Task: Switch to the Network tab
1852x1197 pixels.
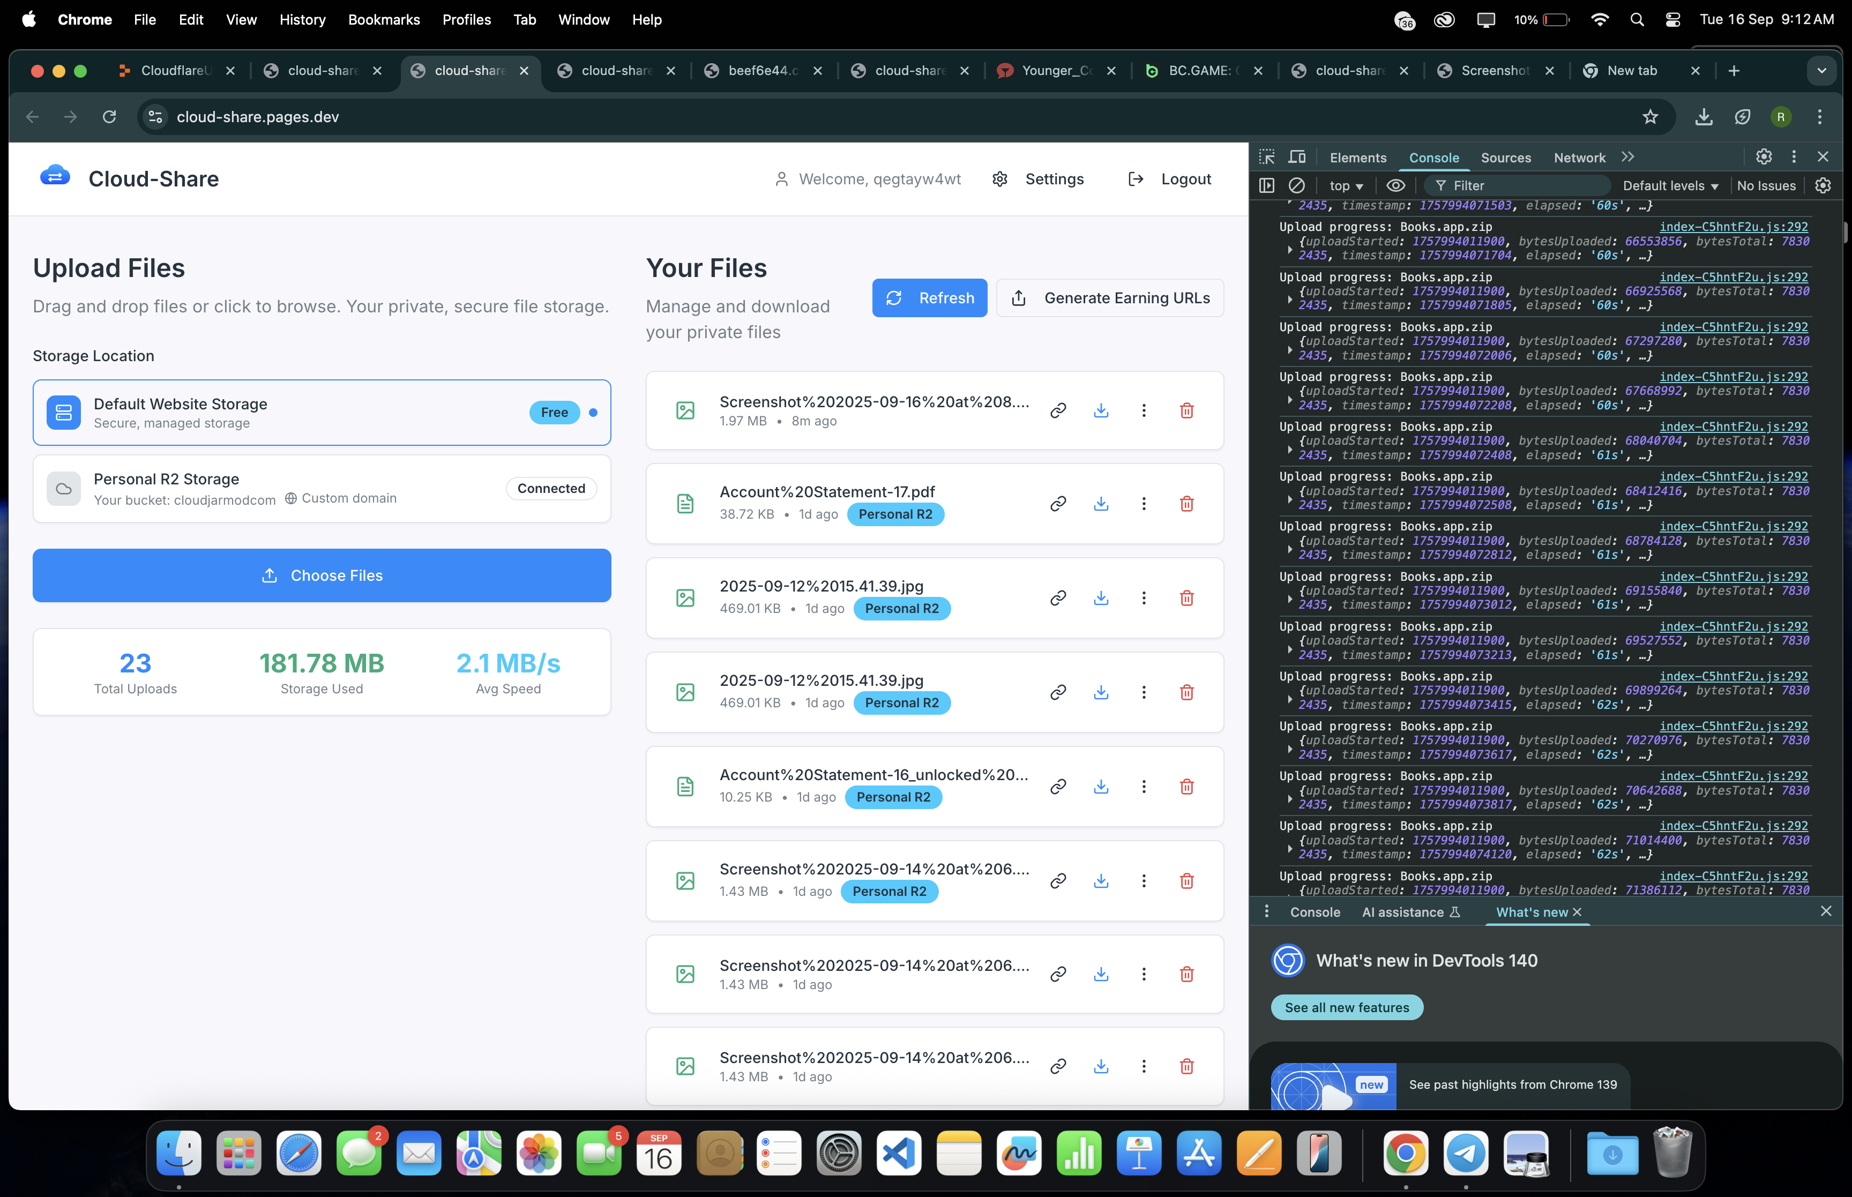Action: [x=1579, y=158]
